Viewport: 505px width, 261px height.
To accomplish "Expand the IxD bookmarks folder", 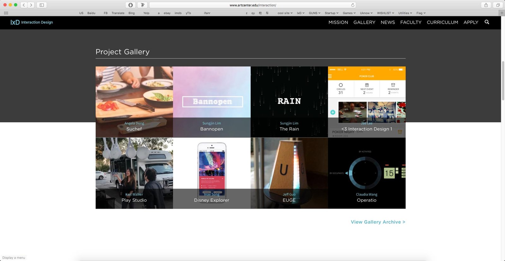I will [x=300, y=13].
